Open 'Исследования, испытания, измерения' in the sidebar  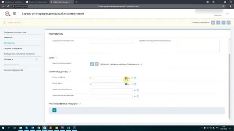click(19, 54)
